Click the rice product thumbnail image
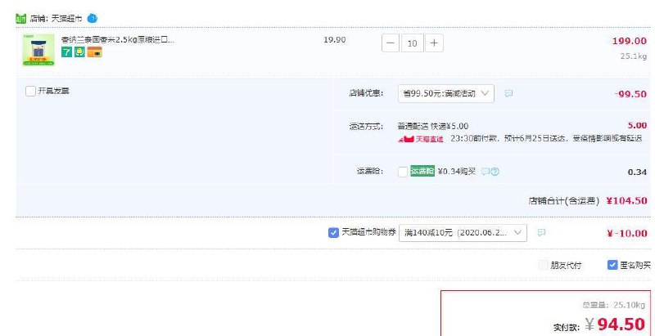This screenshot has height=336, width=655. point(38,49)
